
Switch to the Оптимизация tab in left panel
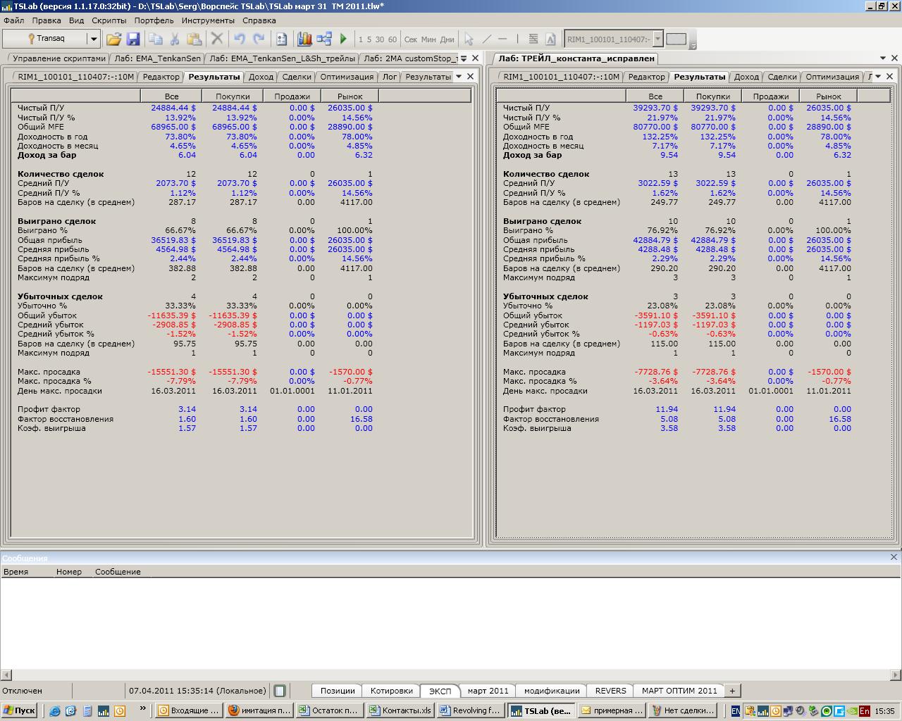(345, 77)
